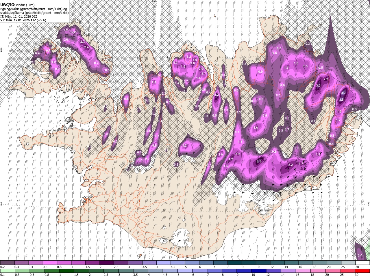This screenshot has width=370, height=277.
Task: Click the 1.1 snowfall value on the map
Action: click(240, 142)
